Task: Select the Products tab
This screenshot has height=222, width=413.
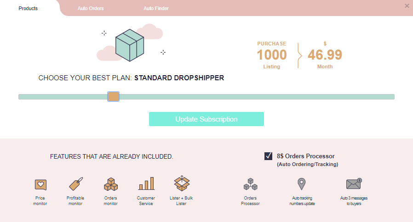Action: pyautogui.click(x=28, y=8)
